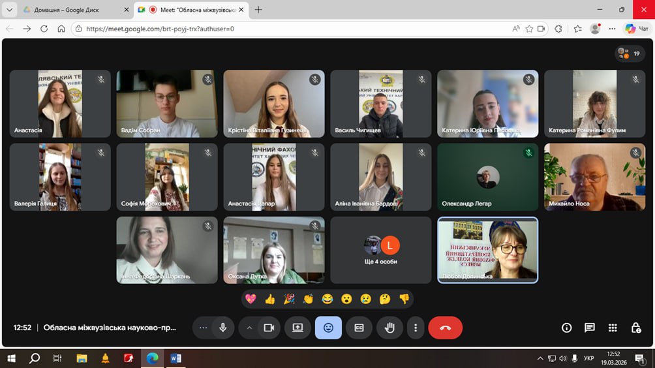This screenshot has width=655, height=368.
Task: Open a new browser tab
Action: [258, 10]
